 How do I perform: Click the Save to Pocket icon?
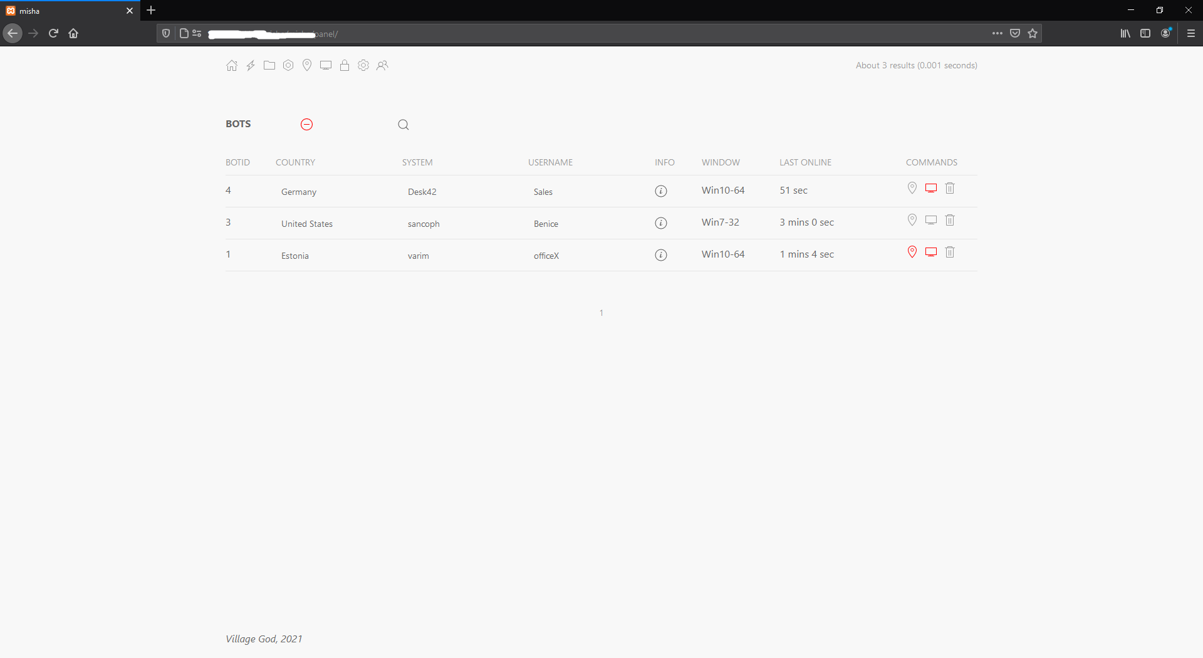1015,33
